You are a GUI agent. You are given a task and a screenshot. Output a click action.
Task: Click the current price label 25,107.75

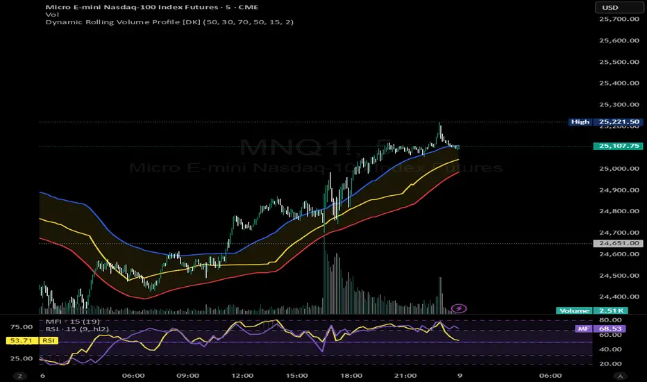pos(618,146)
